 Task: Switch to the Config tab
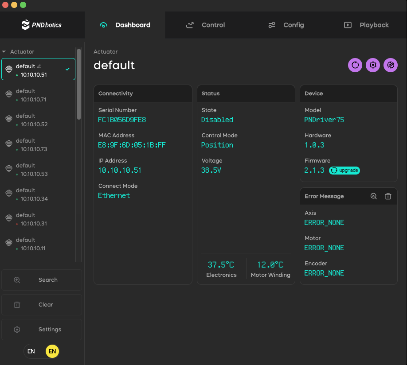[x=286, y=25]
